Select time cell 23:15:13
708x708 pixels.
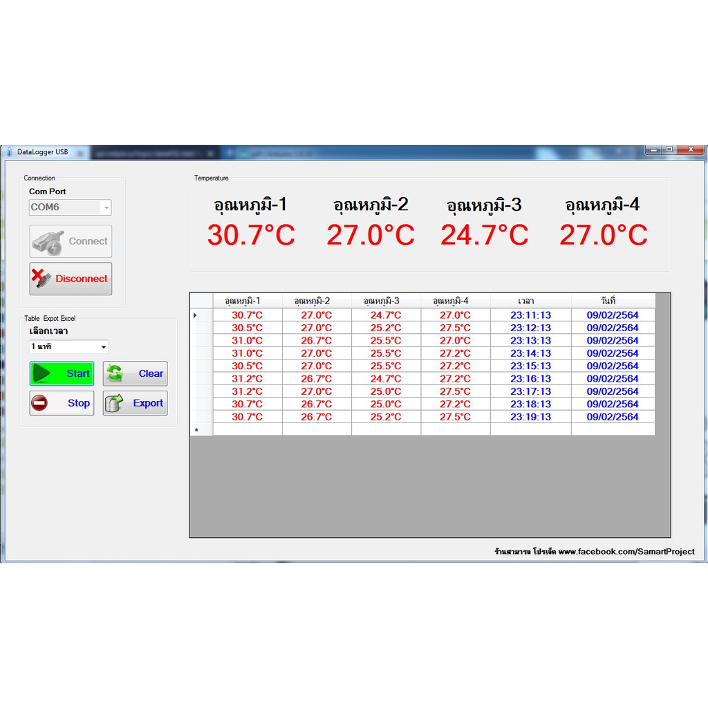[x=531, y=366]
